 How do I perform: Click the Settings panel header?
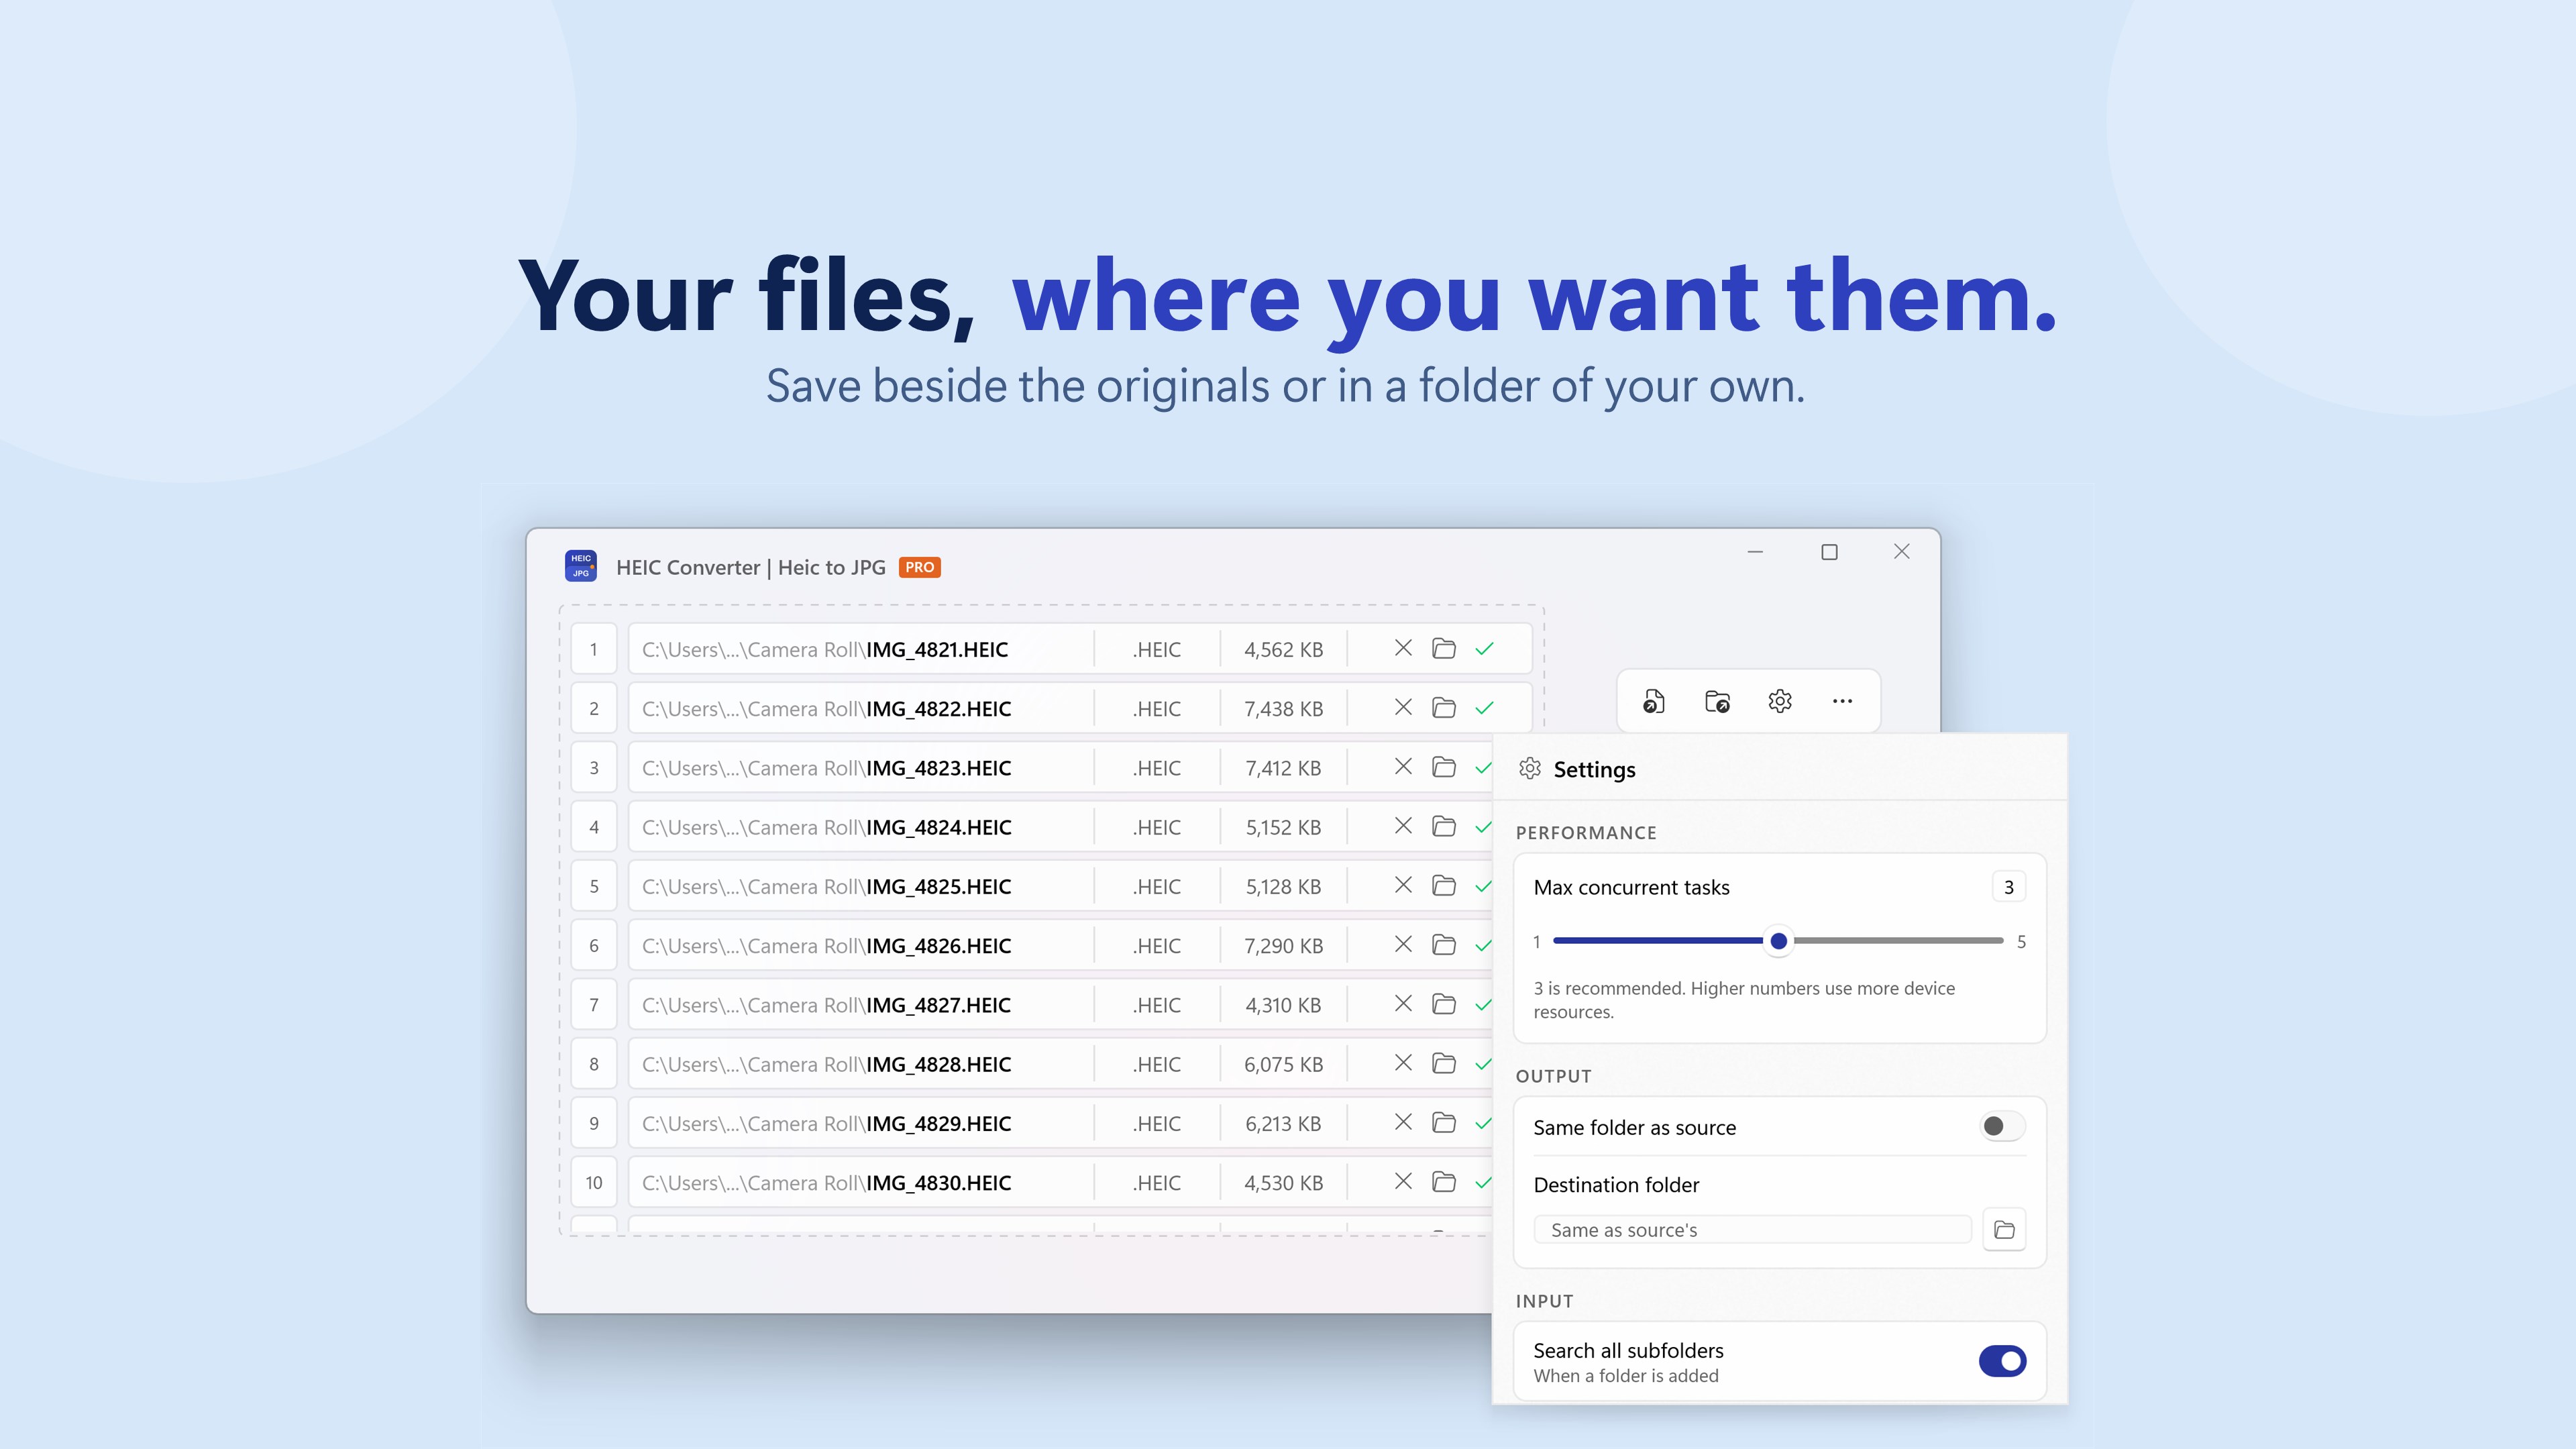click(1780, 769)
